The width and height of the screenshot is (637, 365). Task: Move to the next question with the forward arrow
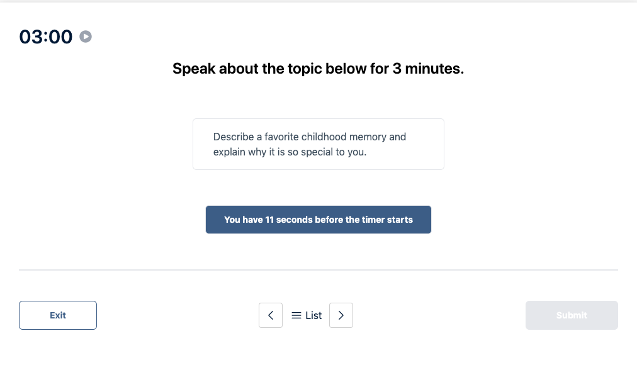pyautogui.click(x=341, y=315)
